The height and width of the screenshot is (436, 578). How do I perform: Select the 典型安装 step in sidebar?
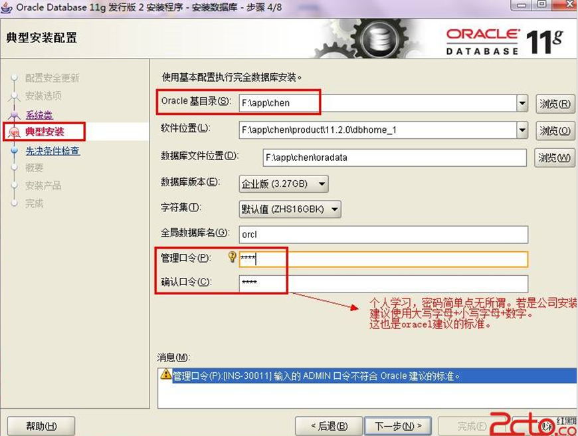[x=45, y=132]
